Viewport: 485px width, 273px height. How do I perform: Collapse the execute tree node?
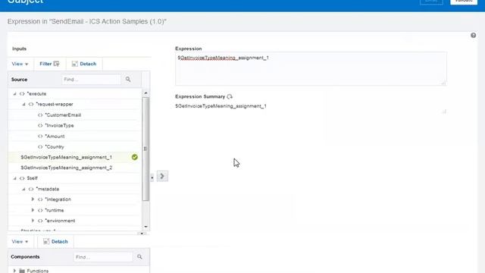pos(14,94)
